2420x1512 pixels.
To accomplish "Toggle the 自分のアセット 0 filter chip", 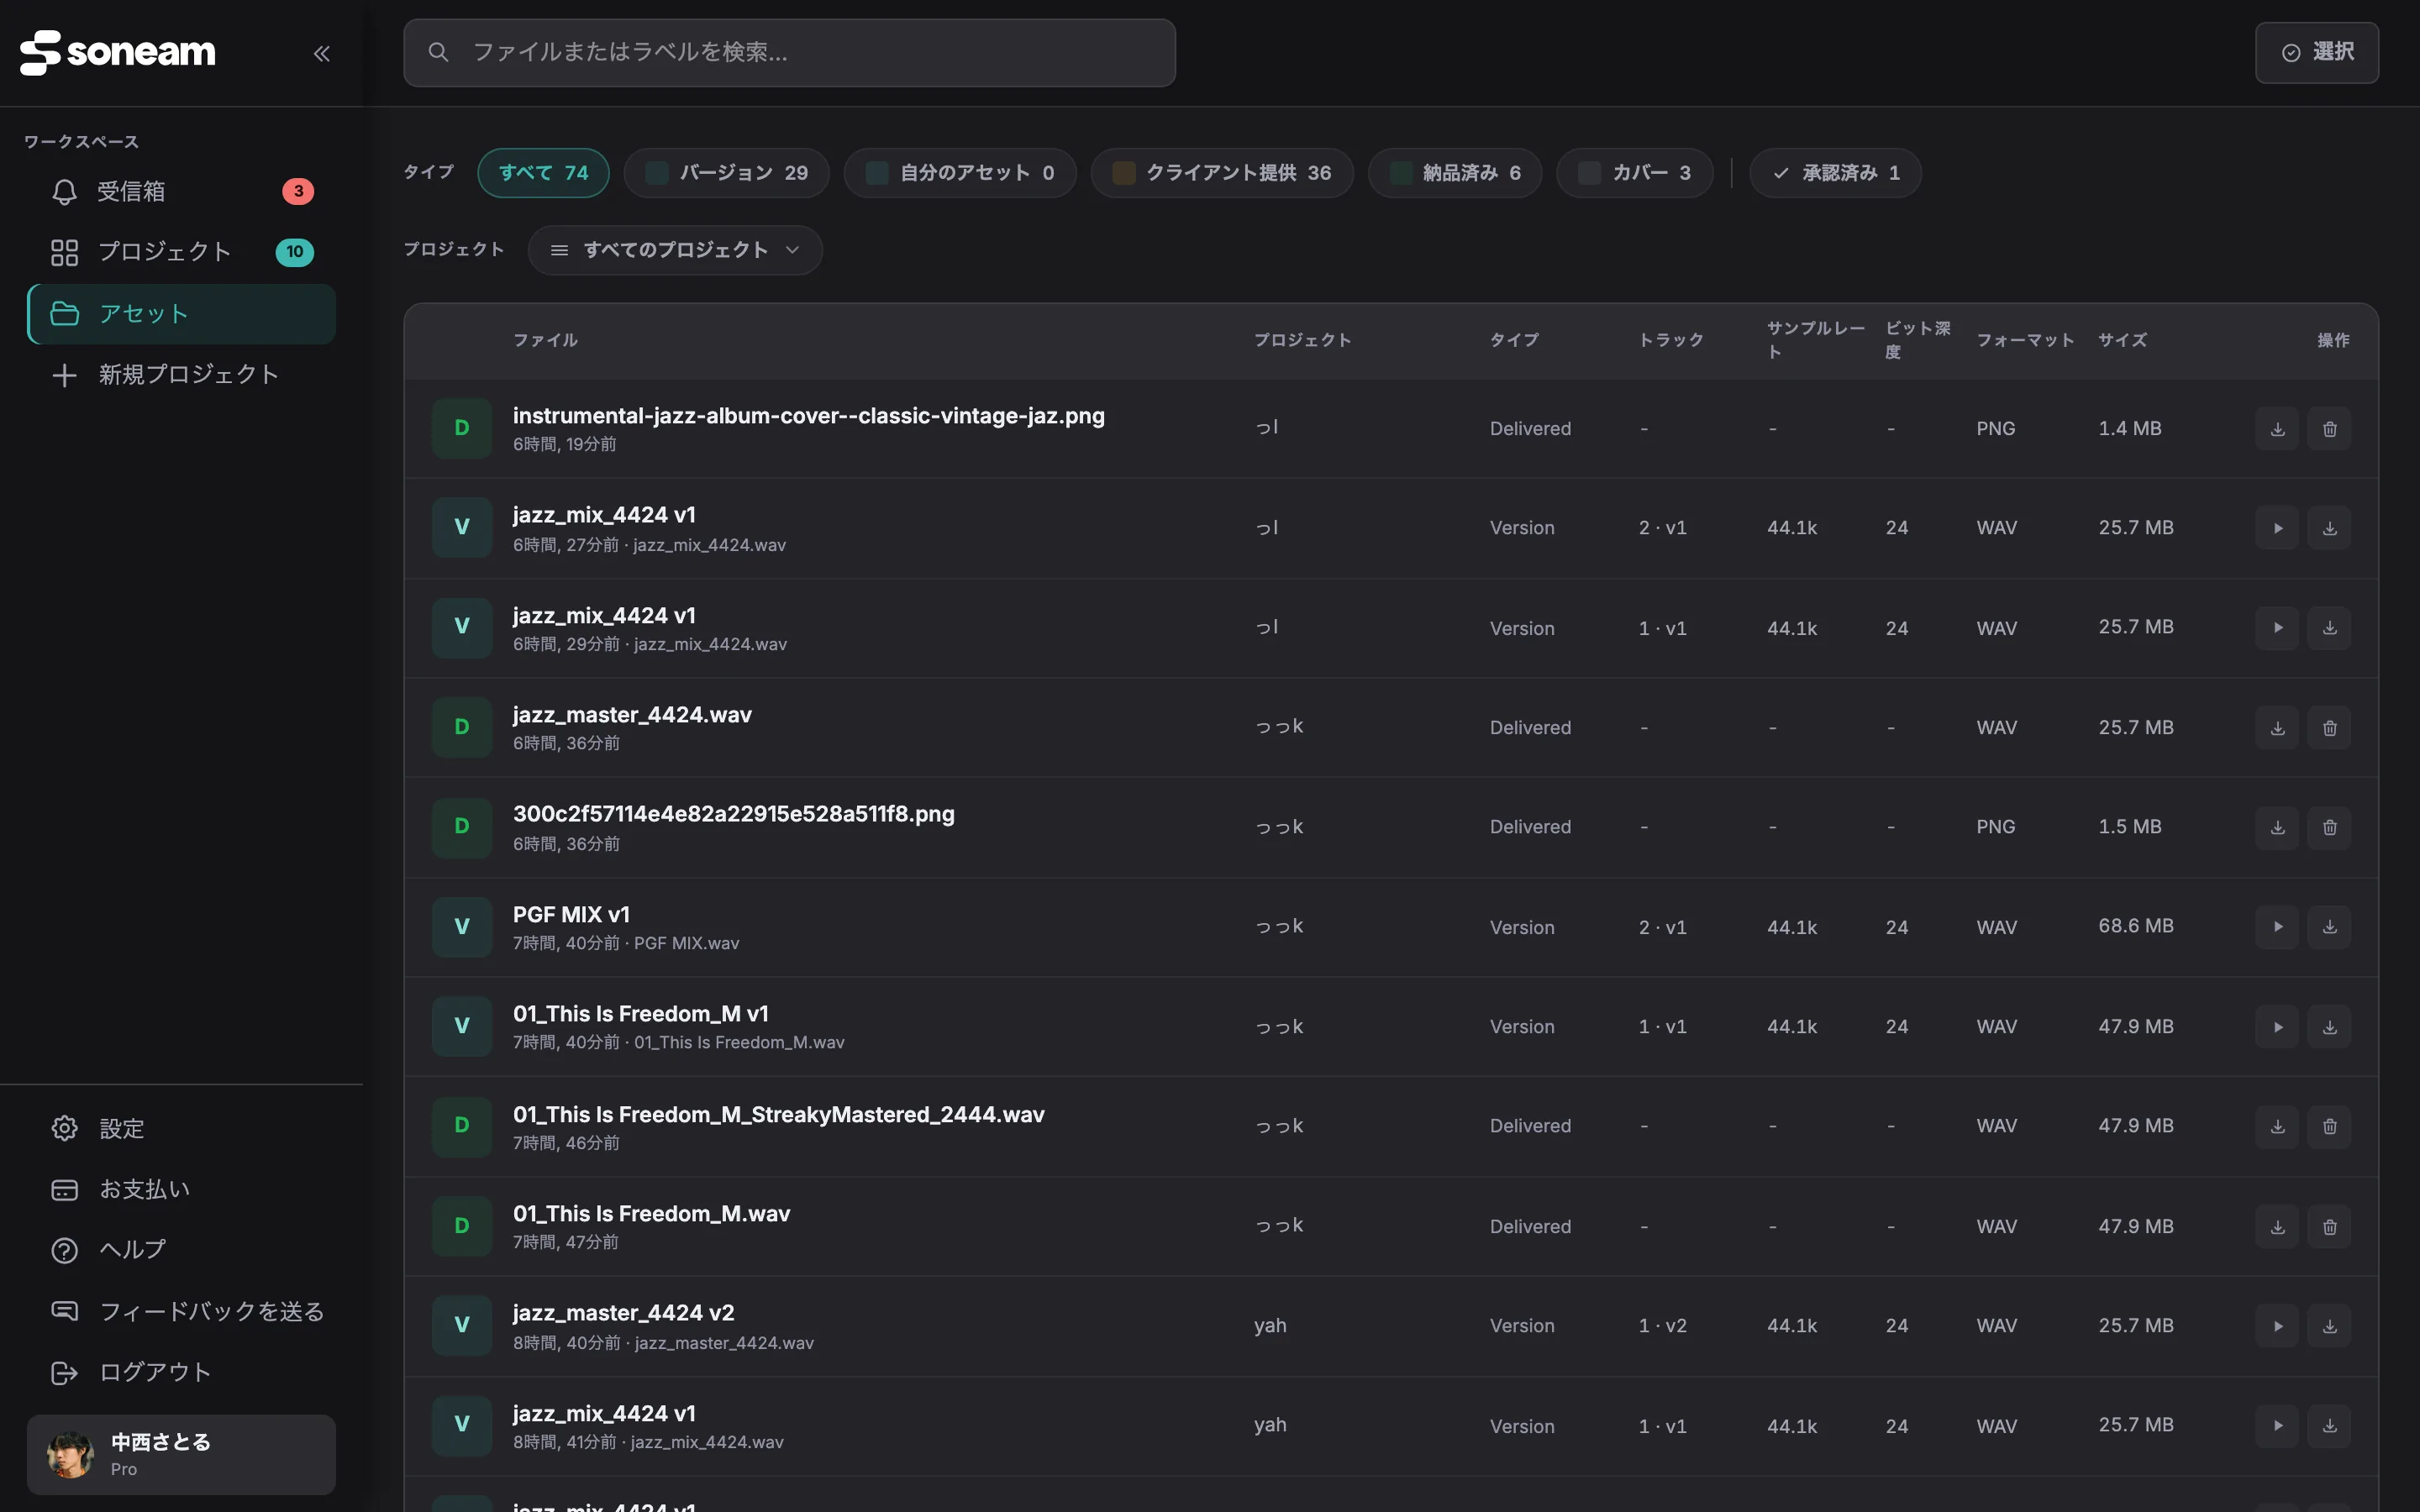I will tap(960, 173).
